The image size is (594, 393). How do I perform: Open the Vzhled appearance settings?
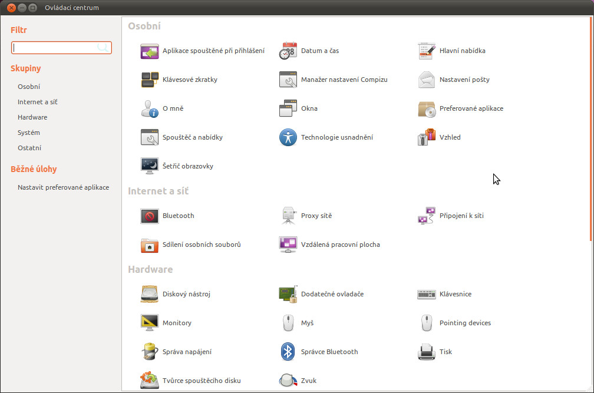[x=427, y=138]
